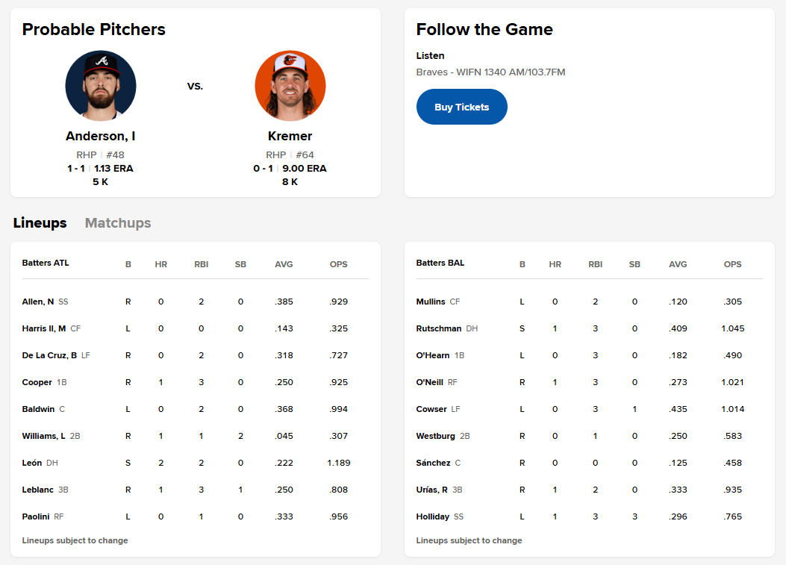Open Mullins player page
The width and height of the screenshot is (786, 565).
click(431, 302)
